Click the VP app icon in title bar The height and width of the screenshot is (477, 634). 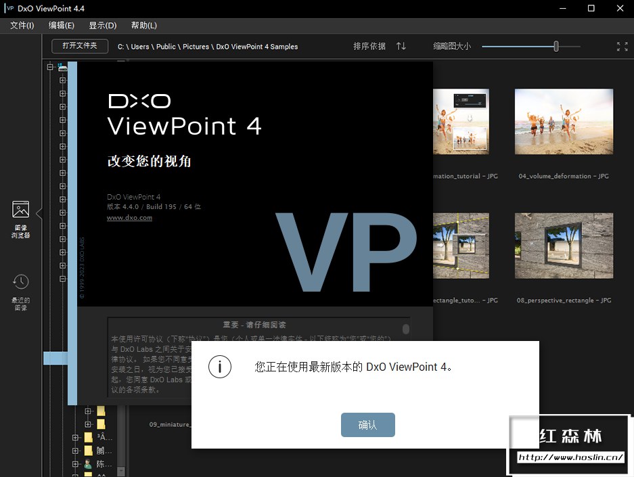[x=9, y=8]
